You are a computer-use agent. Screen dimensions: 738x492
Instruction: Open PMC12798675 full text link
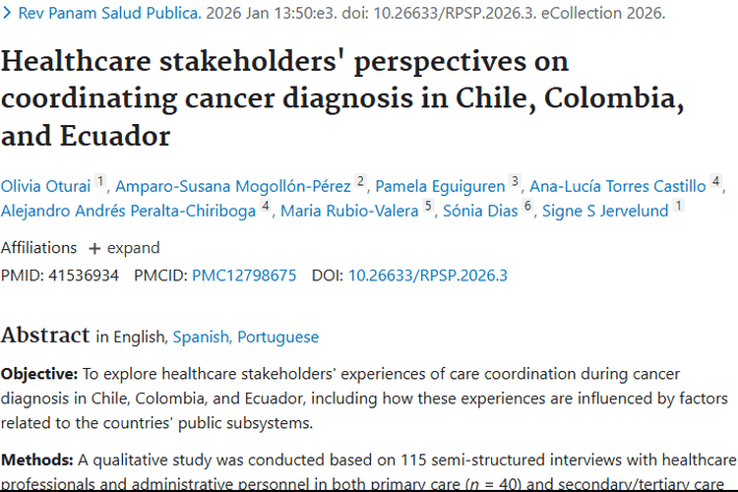[244, 276]
